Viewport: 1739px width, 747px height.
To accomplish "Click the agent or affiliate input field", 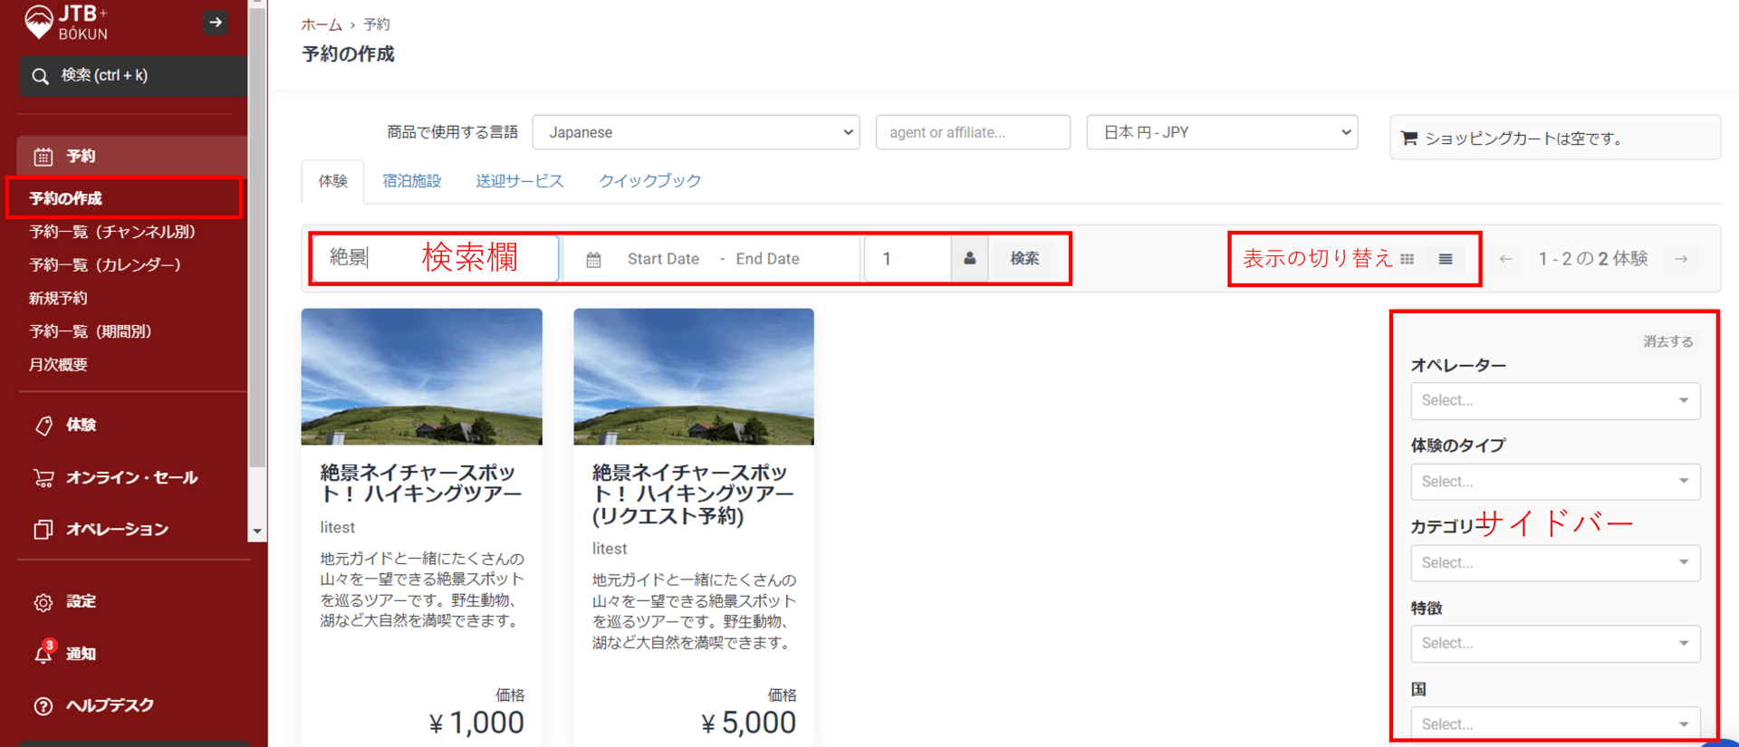I will 973,132.
